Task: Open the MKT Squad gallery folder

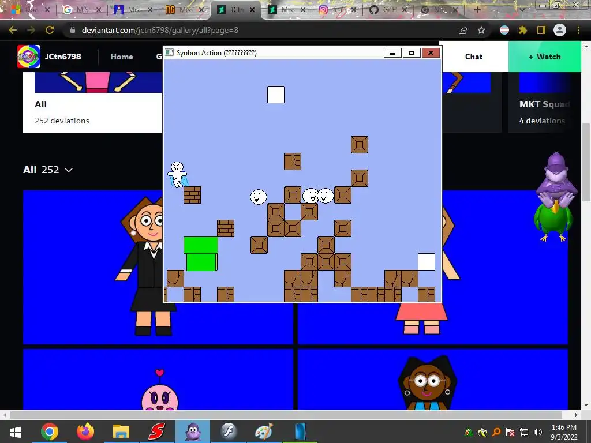Action: pos(544,102)
